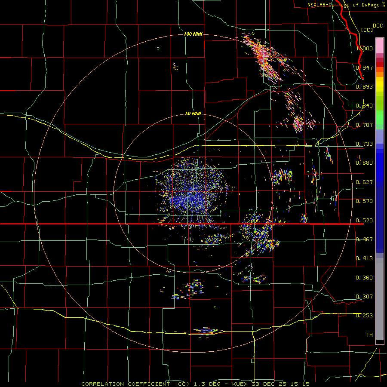
Task: Click the 100 NMI range ring label
Action: [193, 34]
